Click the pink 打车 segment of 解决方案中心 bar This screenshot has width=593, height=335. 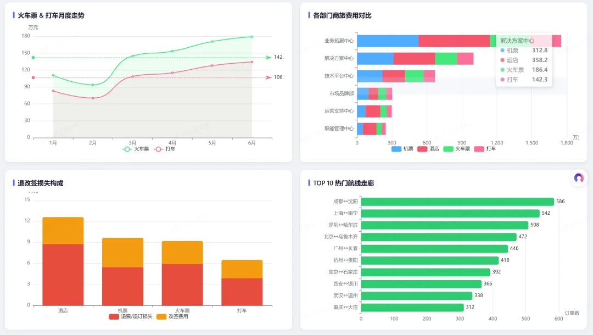pos(465,59)
